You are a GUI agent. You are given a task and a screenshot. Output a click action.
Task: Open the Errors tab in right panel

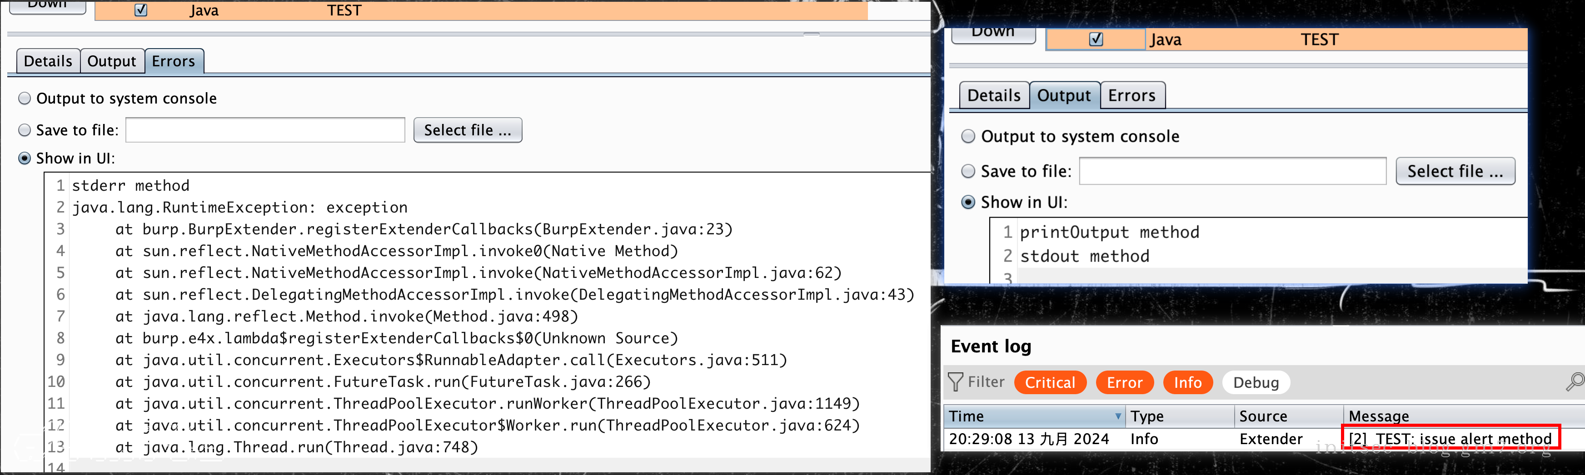coord(1131,95)
